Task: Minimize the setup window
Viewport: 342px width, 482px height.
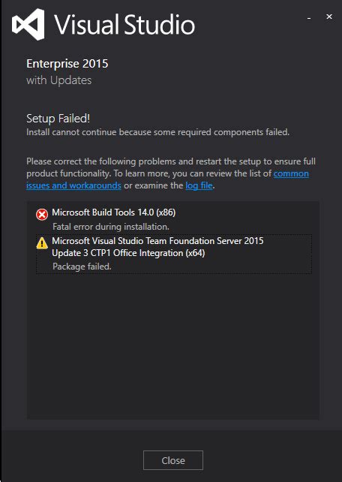Action: click(x=309, y=19)
